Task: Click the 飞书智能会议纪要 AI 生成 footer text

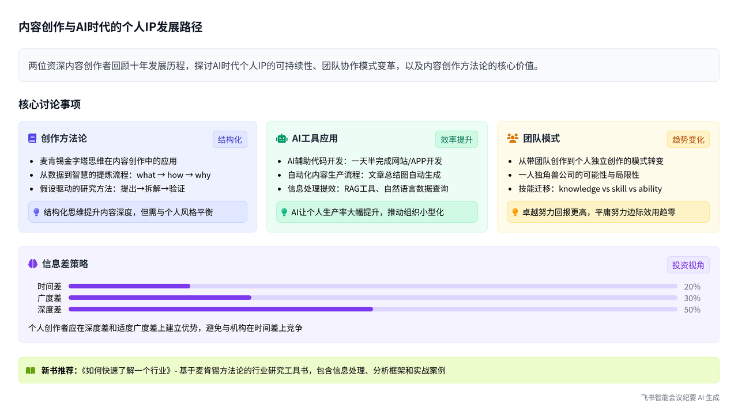Action: tap(680, 398)
